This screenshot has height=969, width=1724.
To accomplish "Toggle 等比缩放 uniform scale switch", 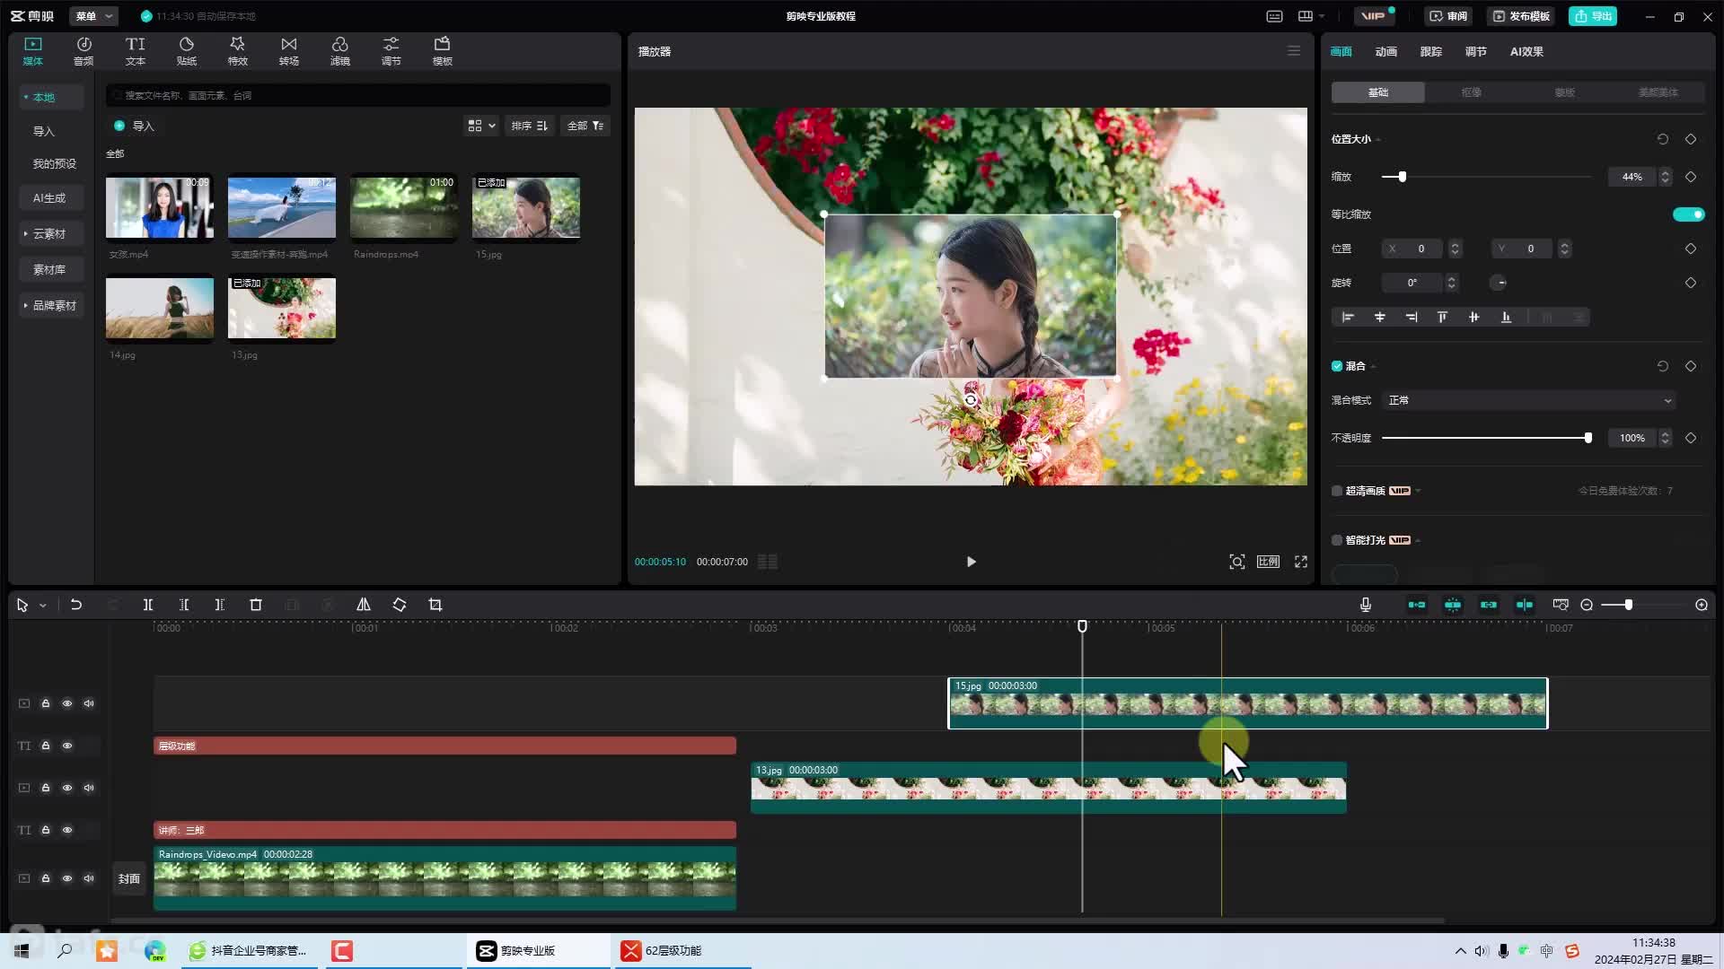I will click(1688, 214).
